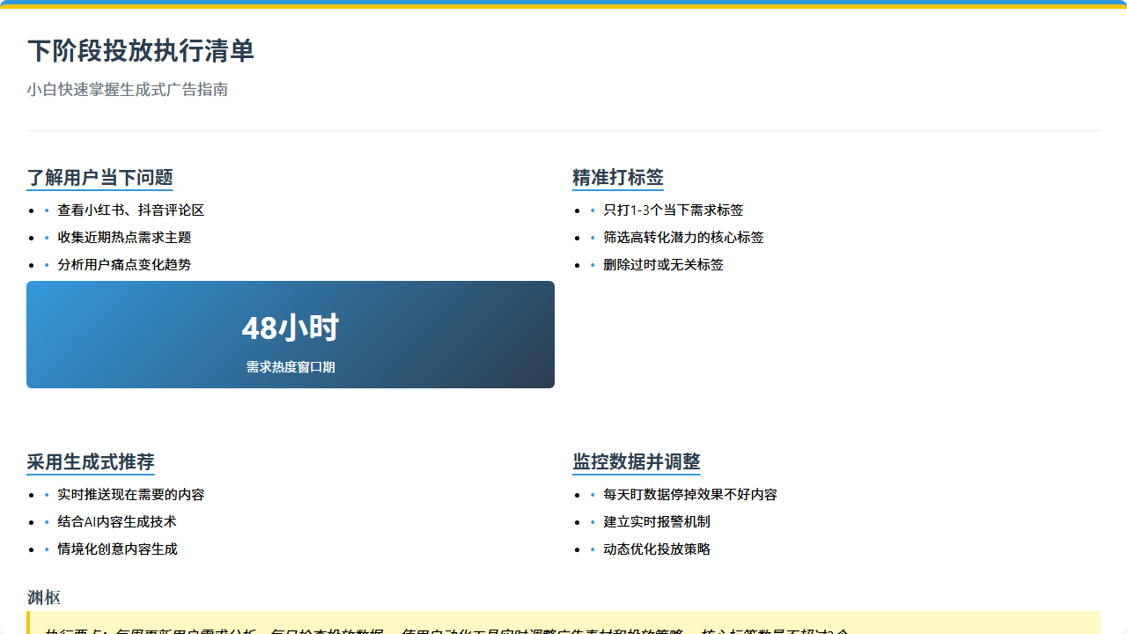Click the bullet 情境化创意内容生成
This screenshot has height=634, width=1127.
pos(117,549)
